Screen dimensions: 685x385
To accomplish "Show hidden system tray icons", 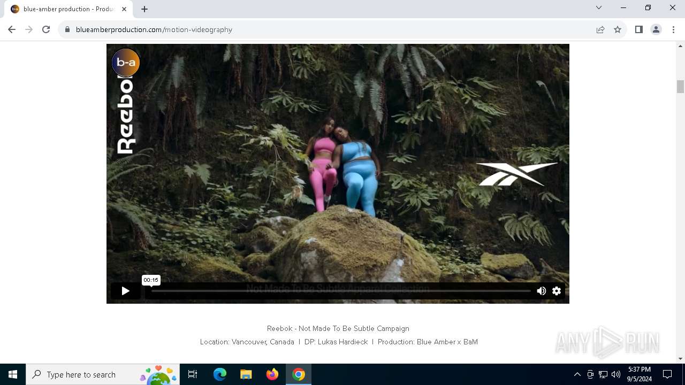I will tap(577, 374).
